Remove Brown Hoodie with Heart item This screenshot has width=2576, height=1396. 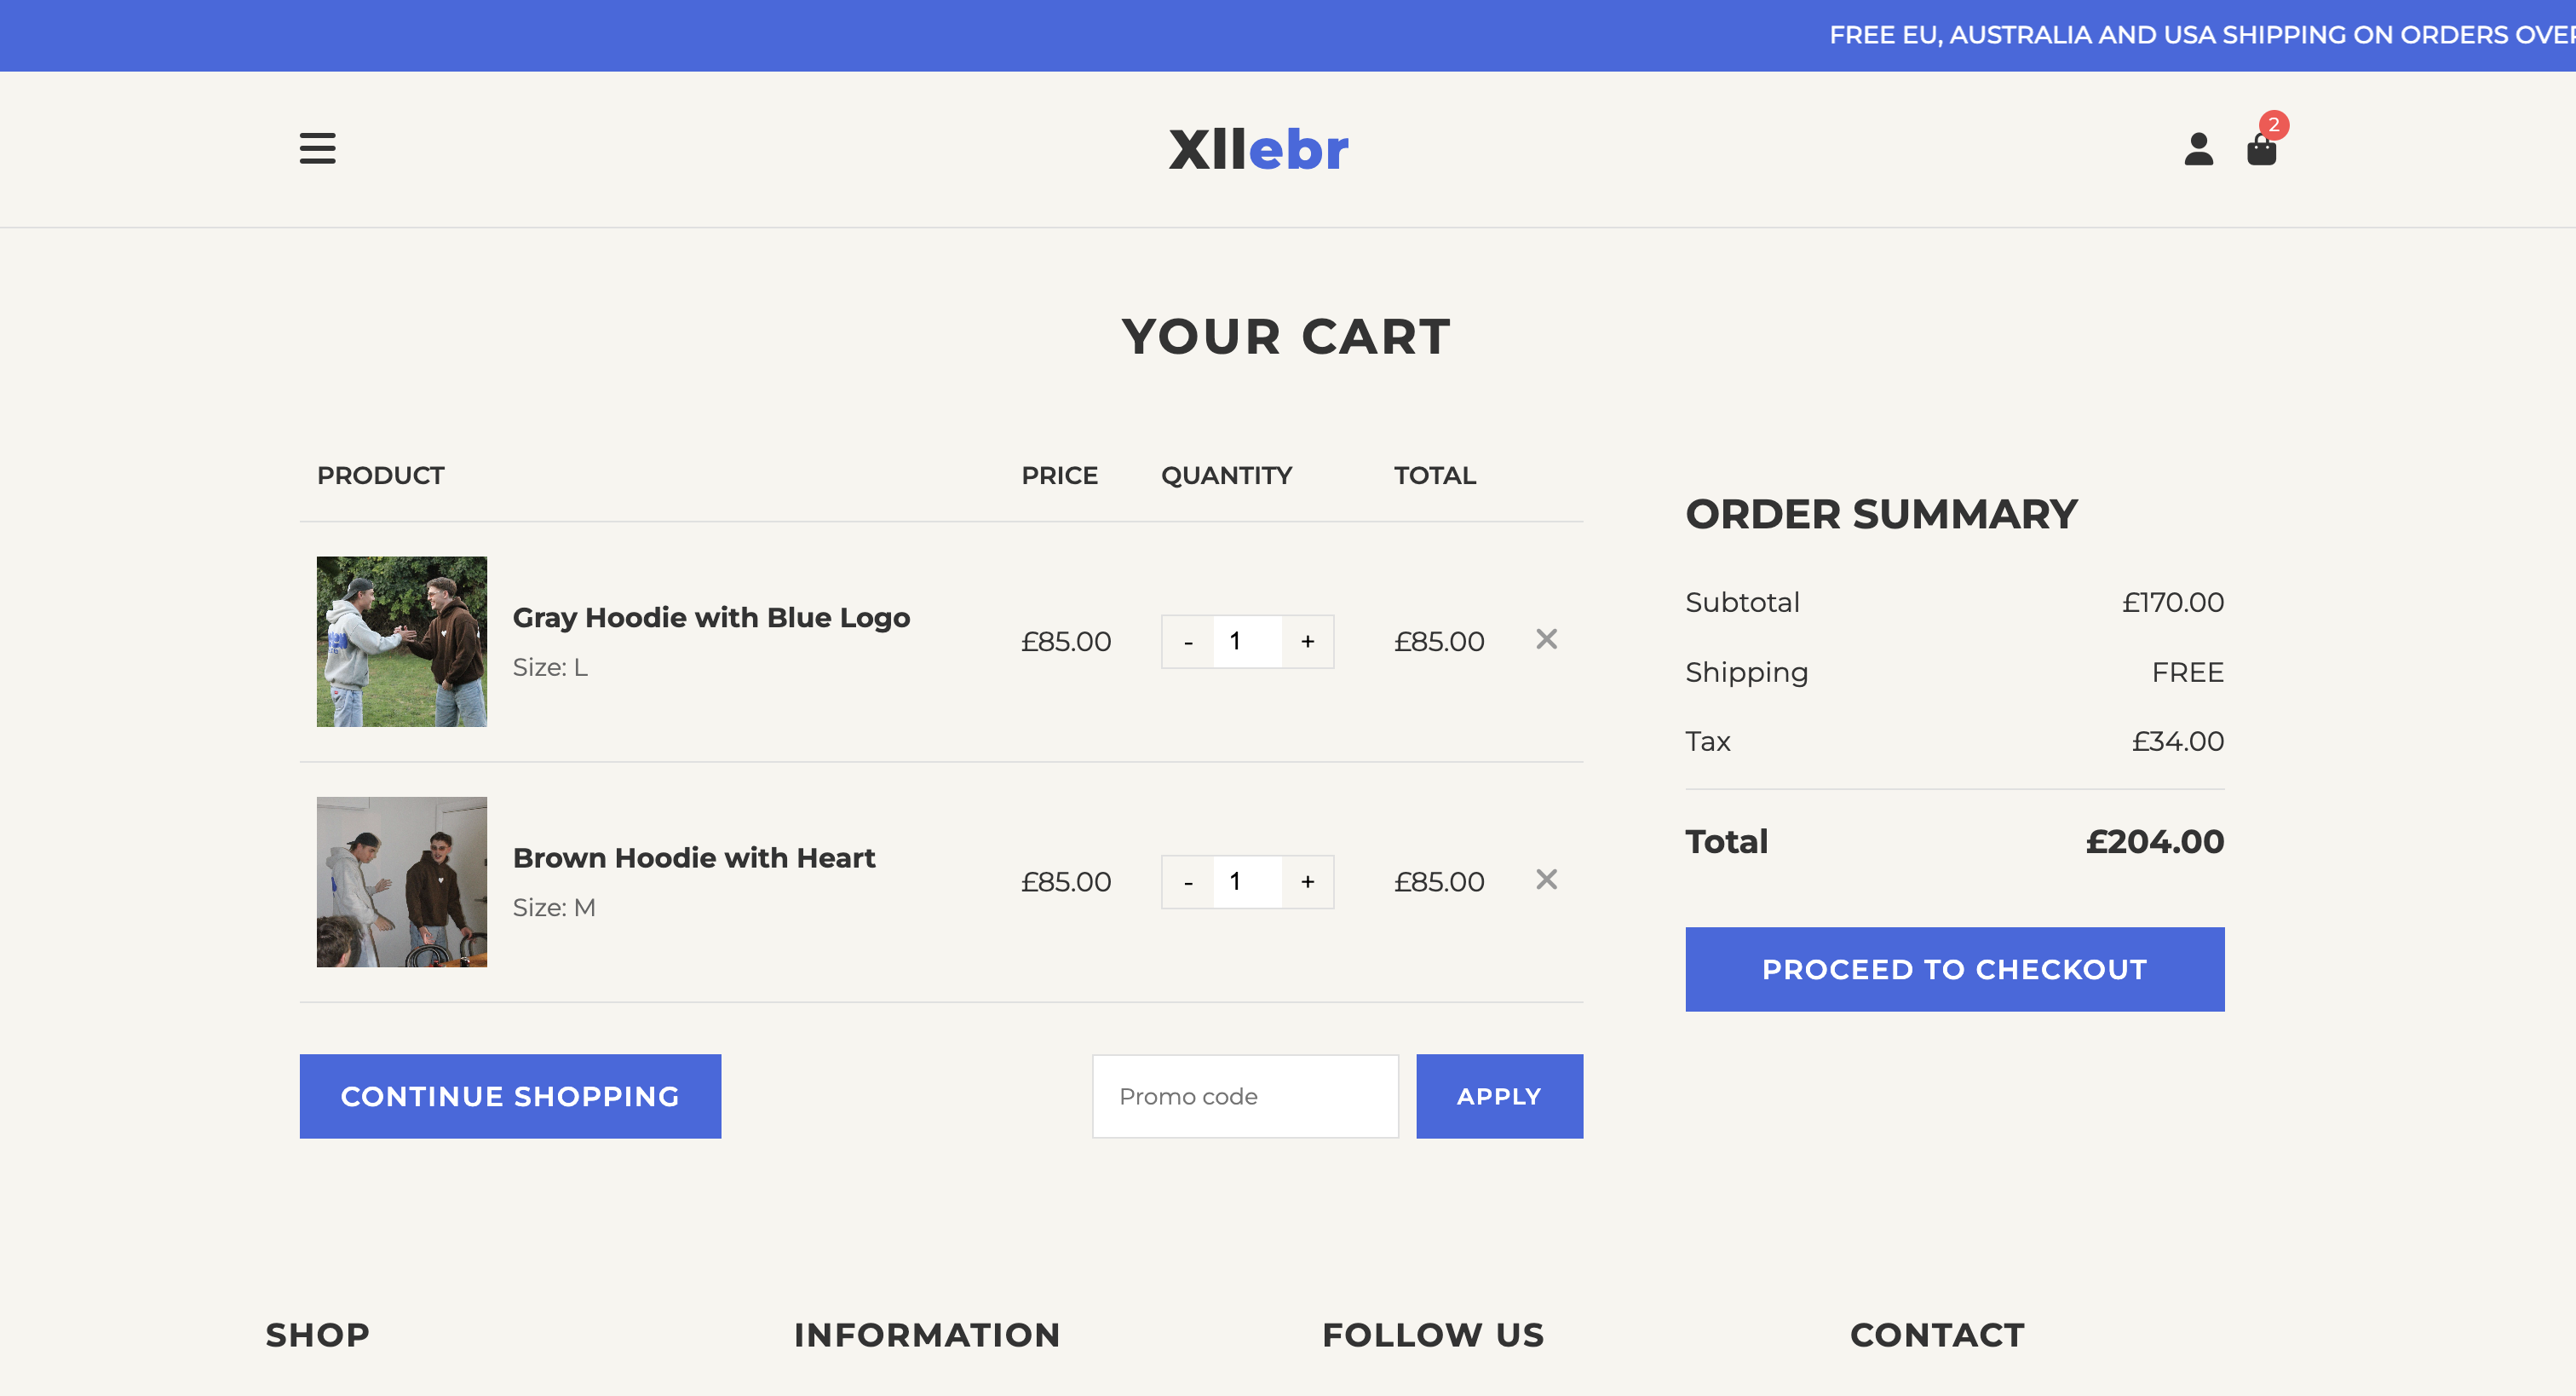click(1546, 880)
